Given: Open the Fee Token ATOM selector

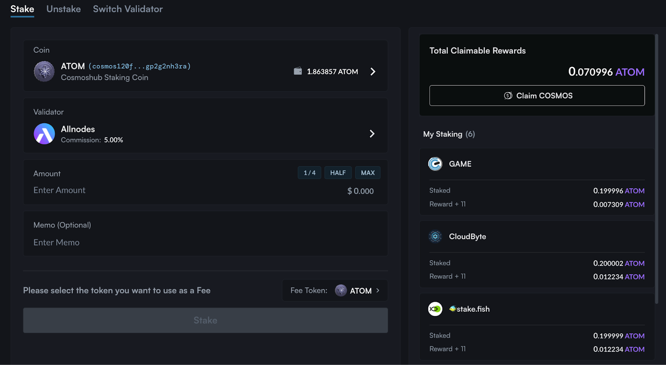Looking at the screenshot, I should (335, 291).
